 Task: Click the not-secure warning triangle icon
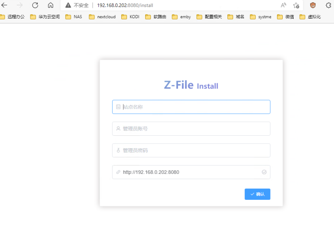point(68,5)
